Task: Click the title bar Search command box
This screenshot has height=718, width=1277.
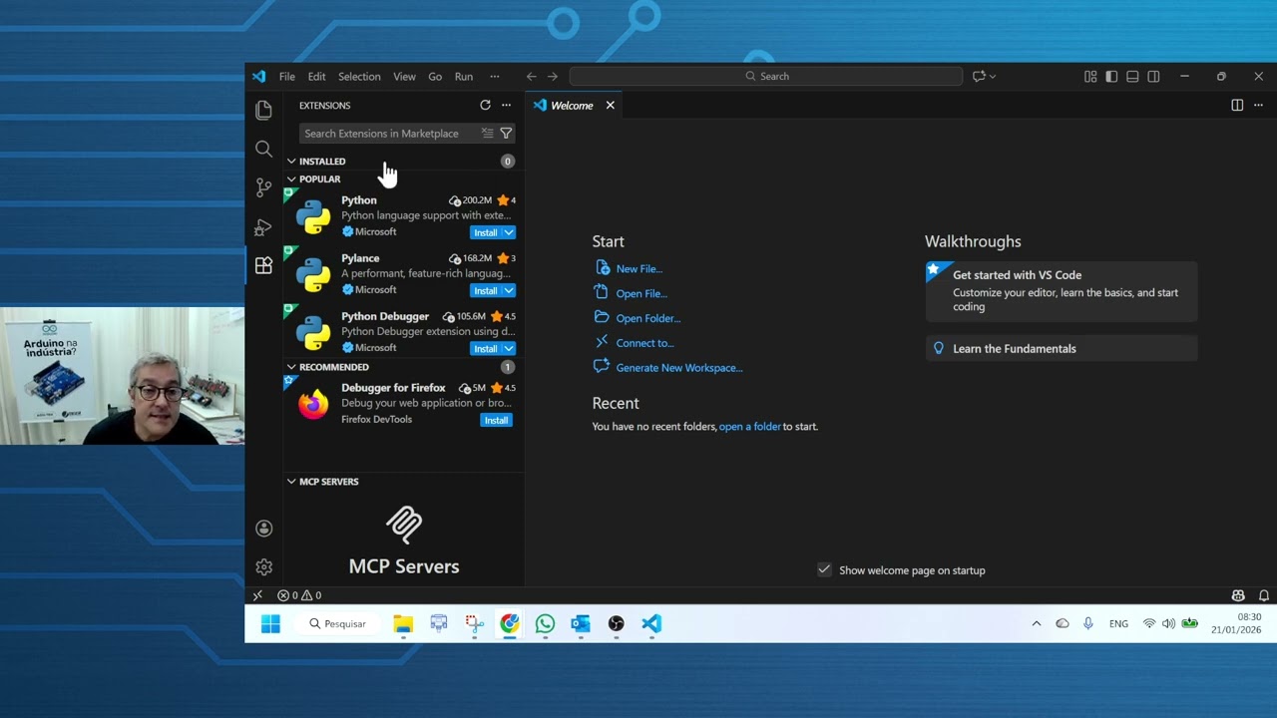Action: (766, 76)
